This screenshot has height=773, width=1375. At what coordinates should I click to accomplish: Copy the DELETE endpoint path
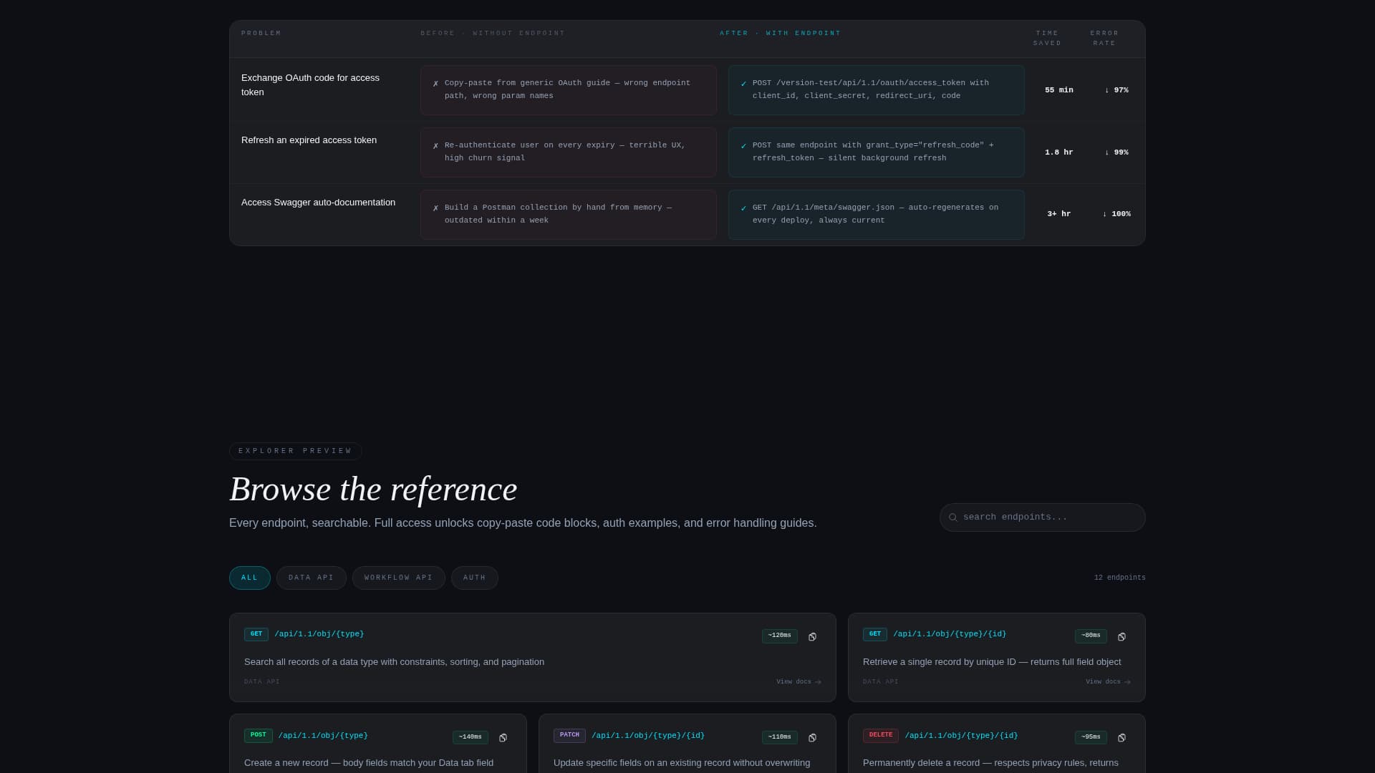point(1121,738)
